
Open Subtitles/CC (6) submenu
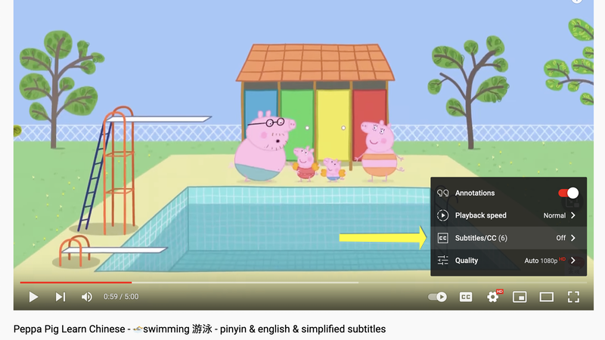tap(508, 238)
